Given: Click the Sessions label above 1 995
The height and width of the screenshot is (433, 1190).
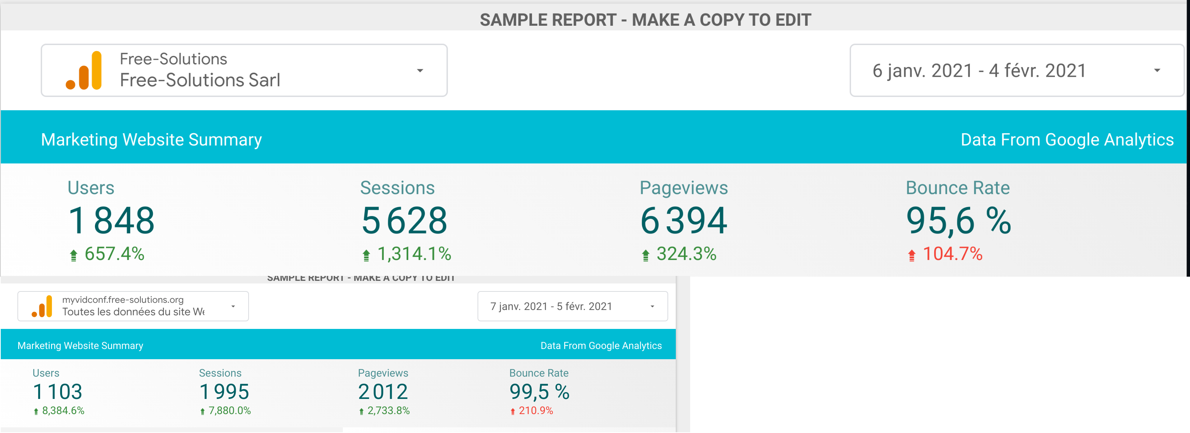Looking at the screenshot, I should pyautogui.click(x=220, y=373).
